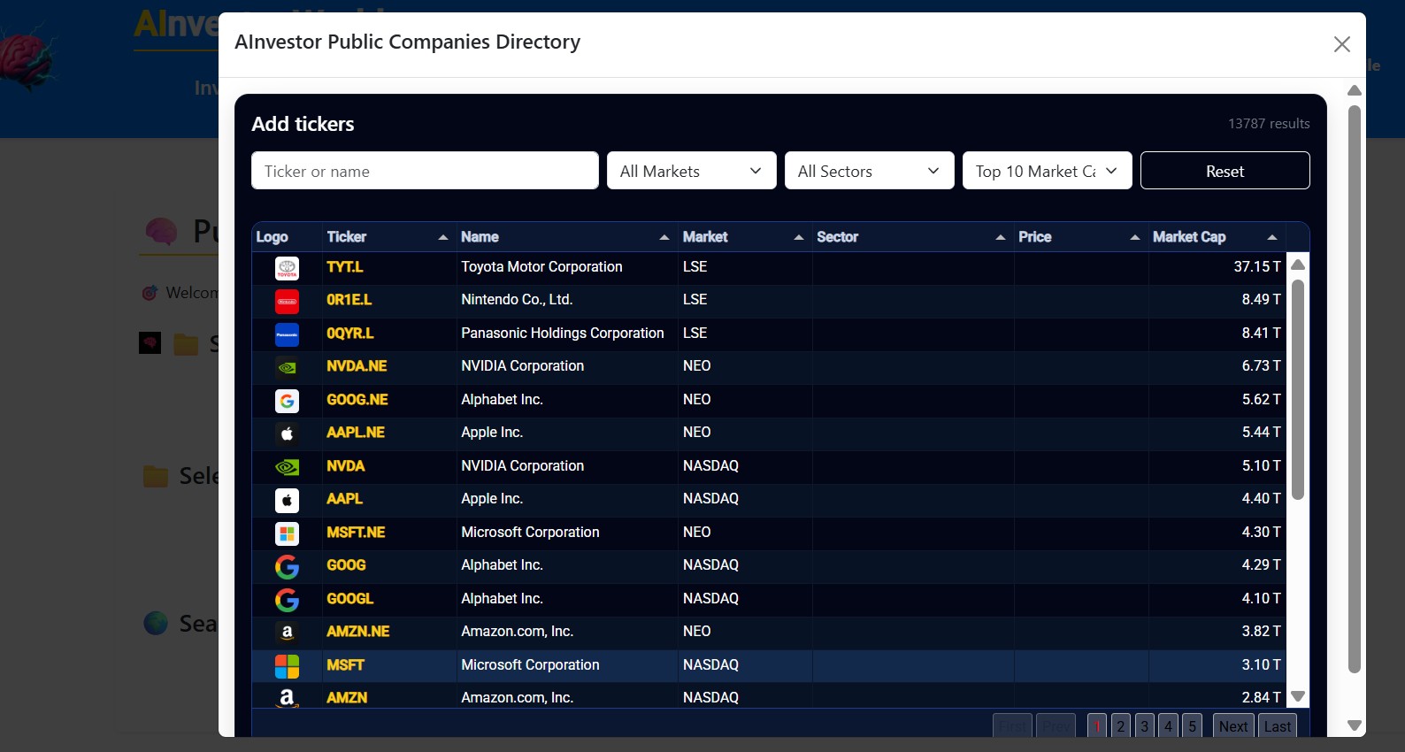Click Panasonic Holdings Corporation name

pyautogui.click(x=563, y=334)
